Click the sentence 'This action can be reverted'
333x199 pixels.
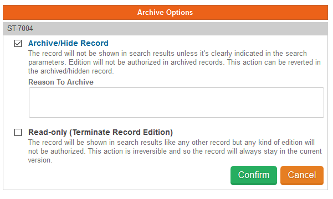[x=274, y=62]
